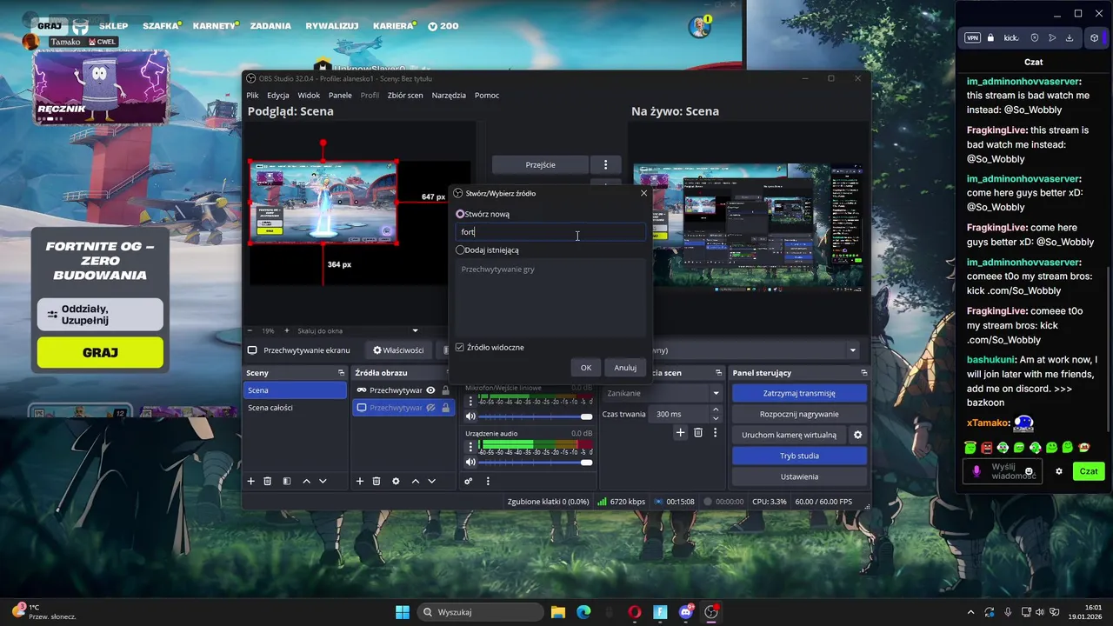Mute the Urządzenie audio speaker icon
The height and width of the screenshot is (626, 1113).
[x=470, y=462]
